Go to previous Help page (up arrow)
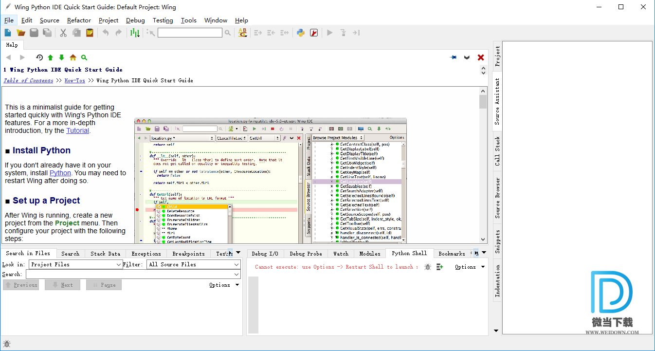655x351 pixels. 50,57
